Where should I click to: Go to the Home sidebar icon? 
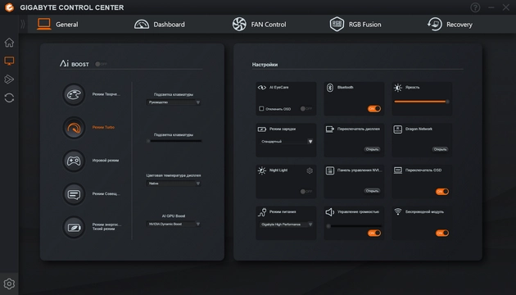point(9,43)
